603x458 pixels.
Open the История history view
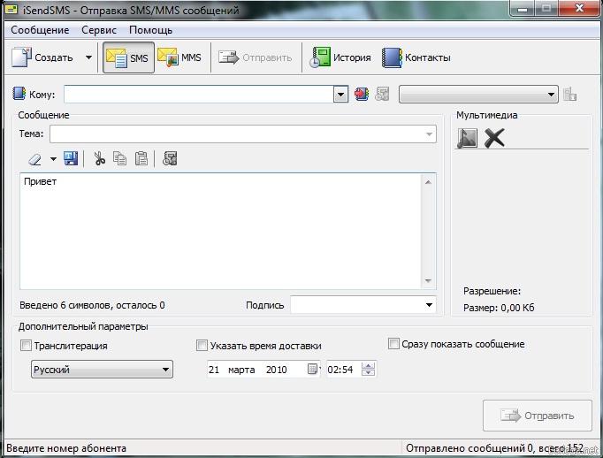coord(340,57)
